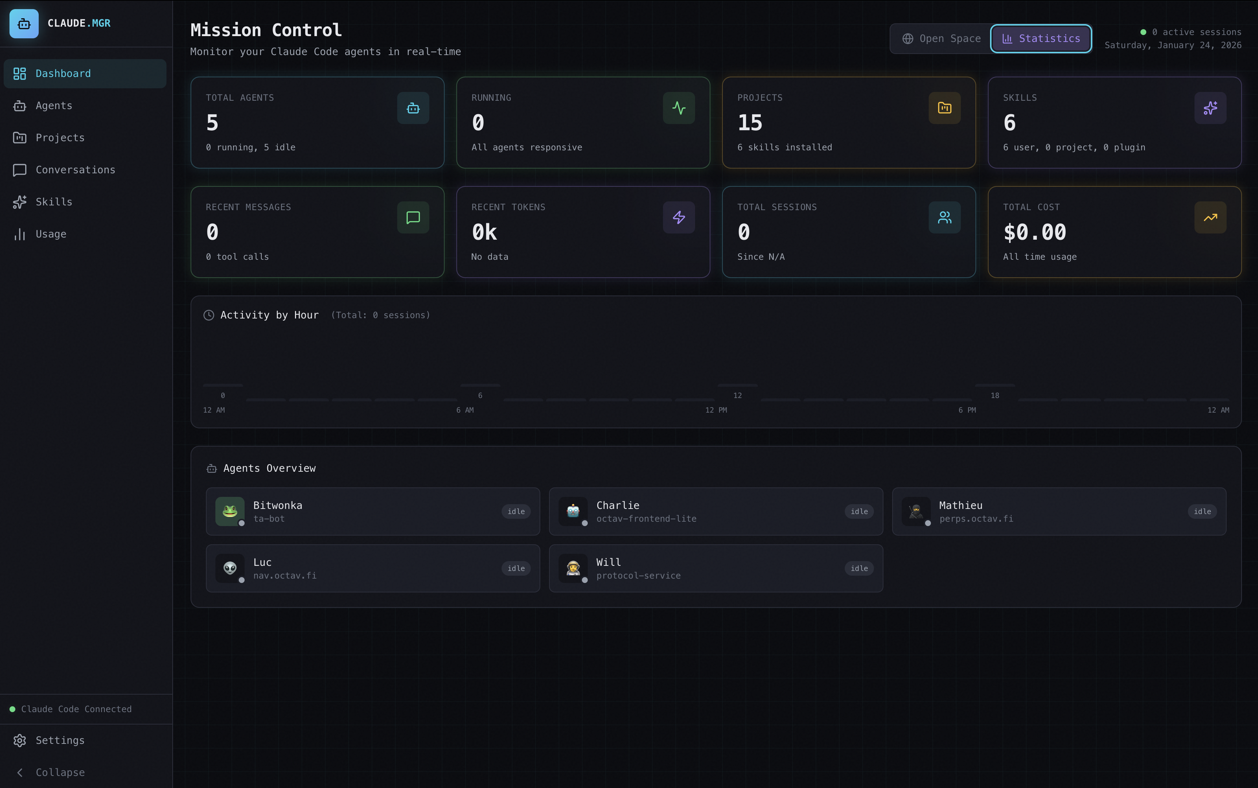Viewport: 1258px width, 788px height.
Task: Open Settings from the sidebar
Action: [x=60, y=740]
